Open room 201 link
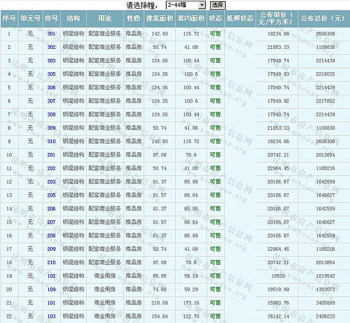Screen dimensions: 350x323 (x=51, y=155)
